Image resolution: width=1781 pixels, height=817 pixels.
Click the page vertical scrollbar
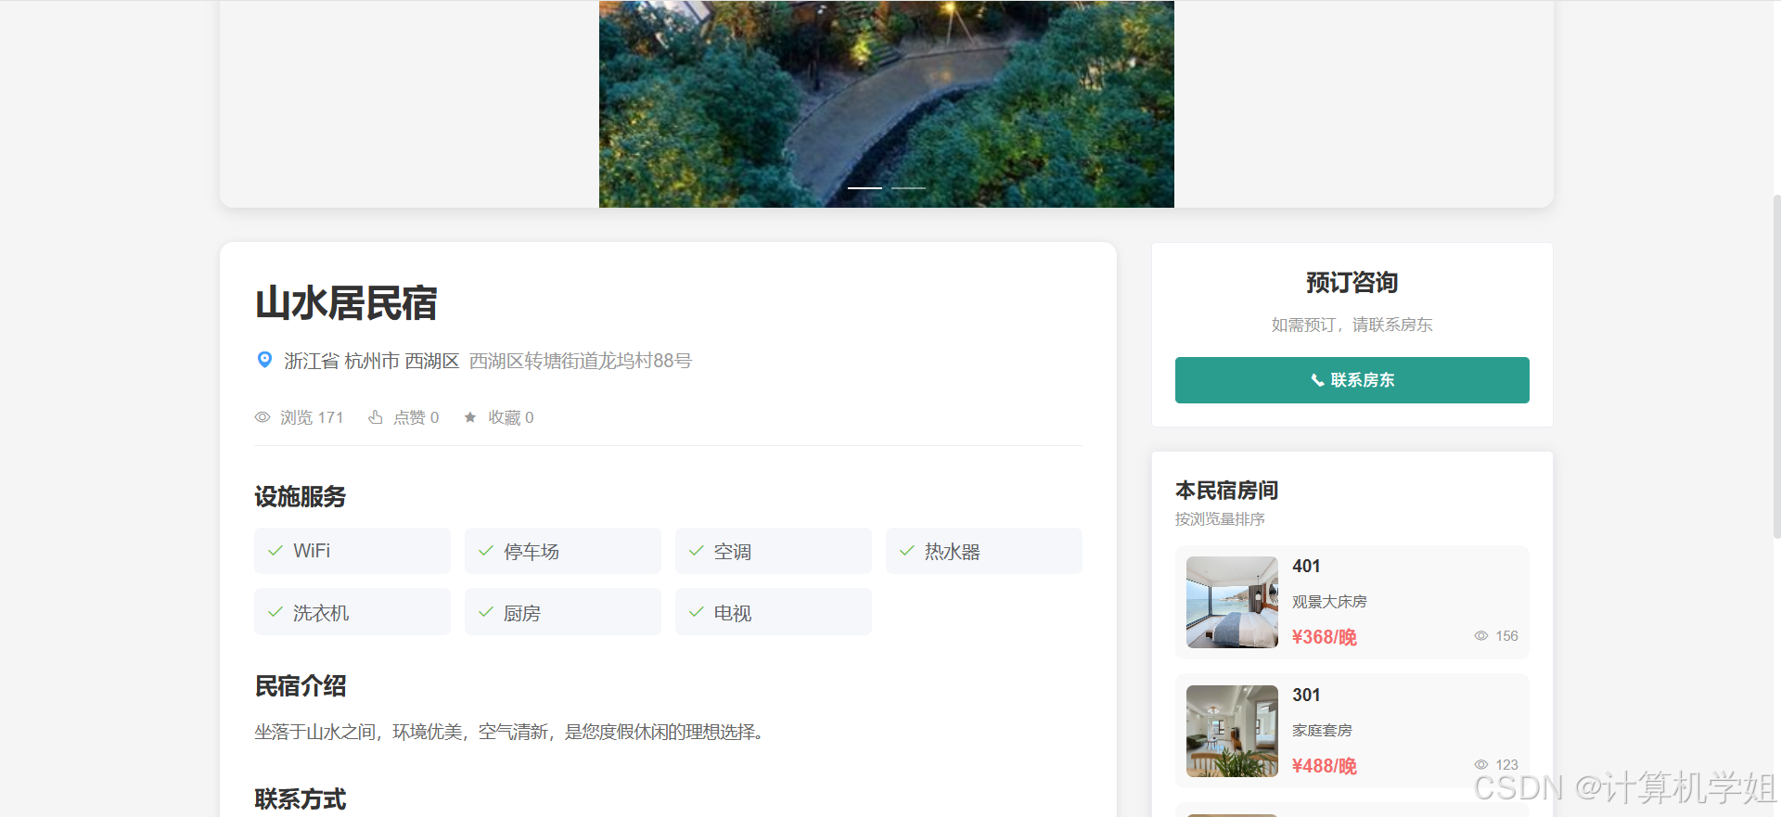[1776, 366]
